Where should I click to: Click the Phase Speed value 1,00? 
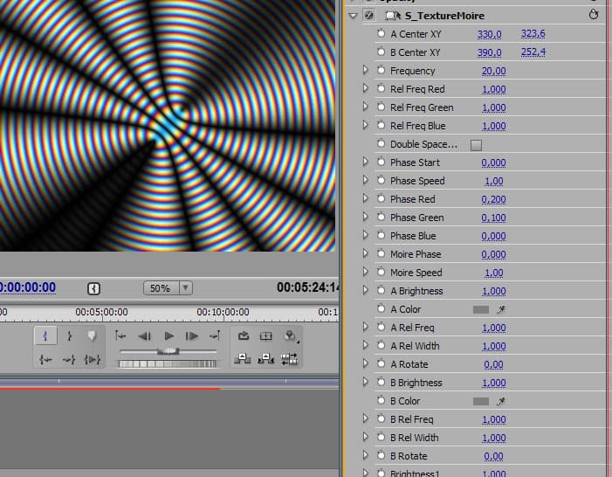494,181
